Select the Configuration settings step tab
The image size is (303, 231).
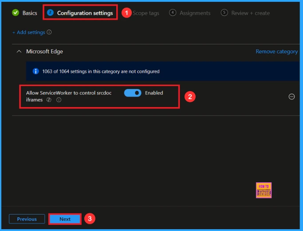click(x=80, y=13)
